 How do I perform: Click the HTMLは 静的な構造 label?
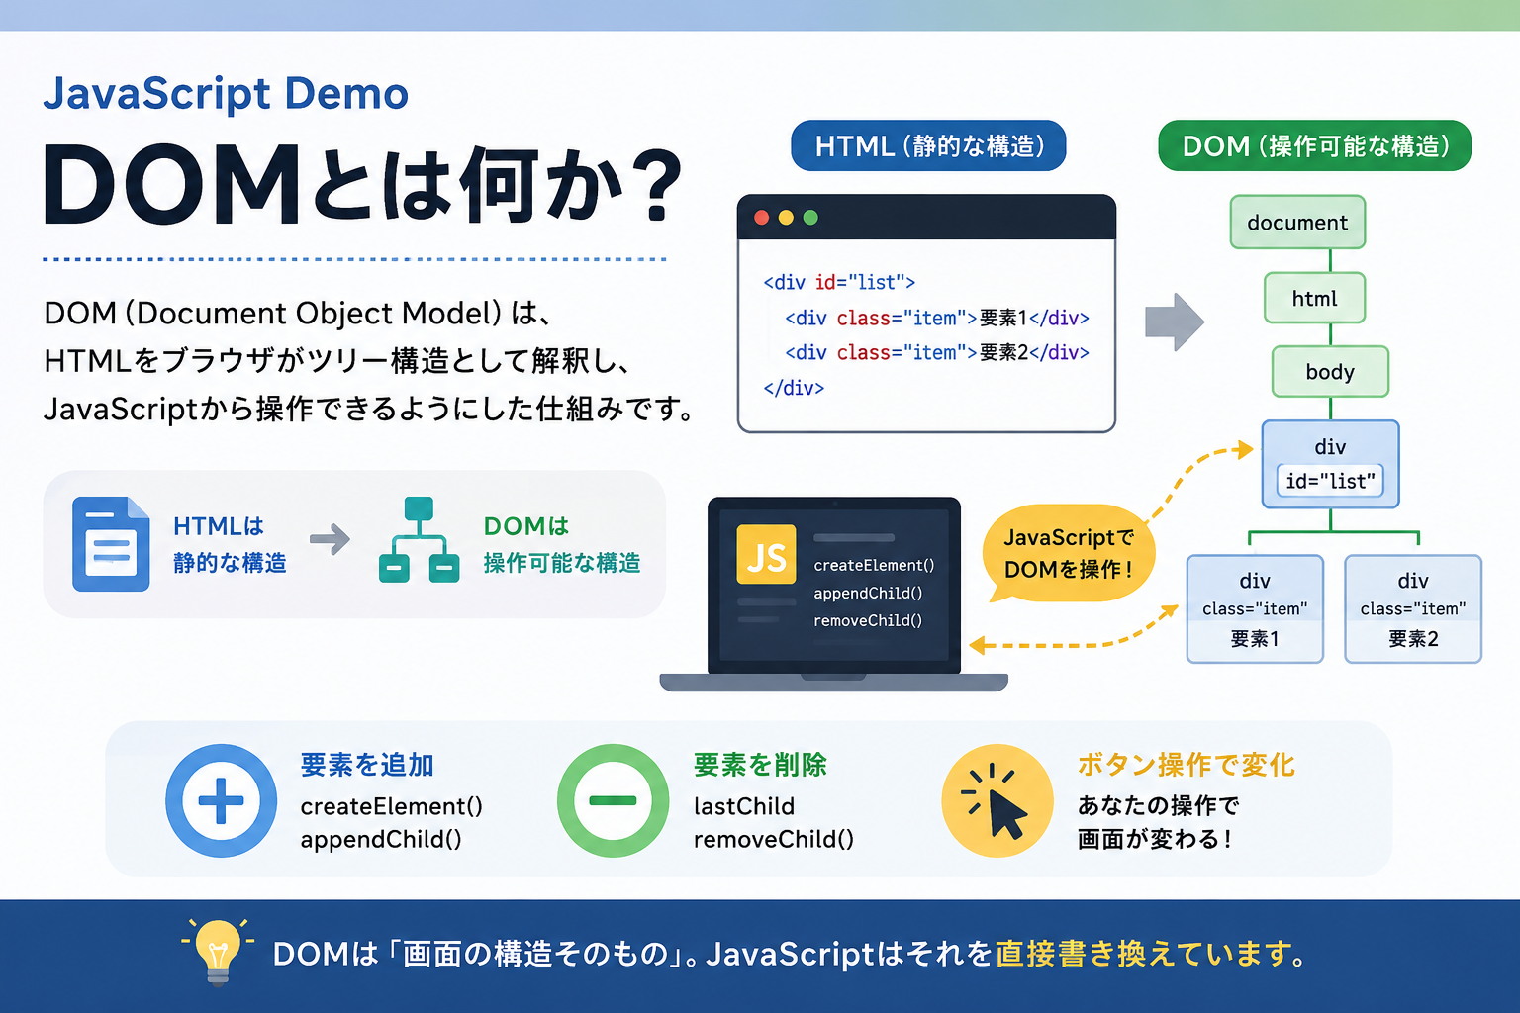(x=230, y=544)
